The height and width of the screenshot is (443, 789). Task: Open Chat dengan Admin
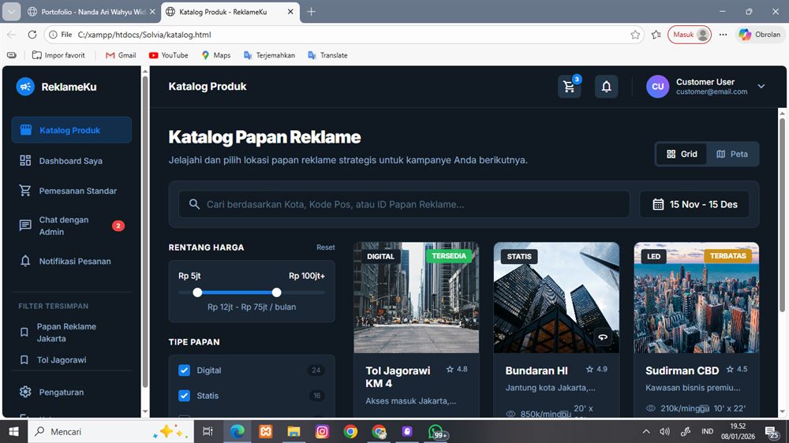coord(64,226)
